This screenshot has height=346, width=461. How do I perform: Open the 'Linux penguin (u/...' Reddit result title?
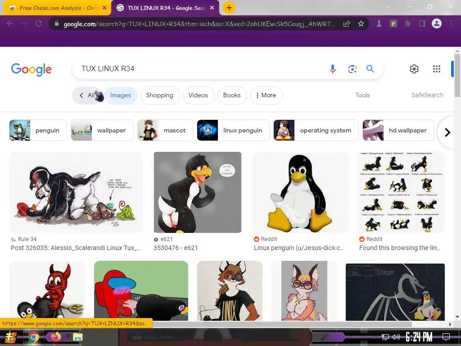[x=299, y=248]
